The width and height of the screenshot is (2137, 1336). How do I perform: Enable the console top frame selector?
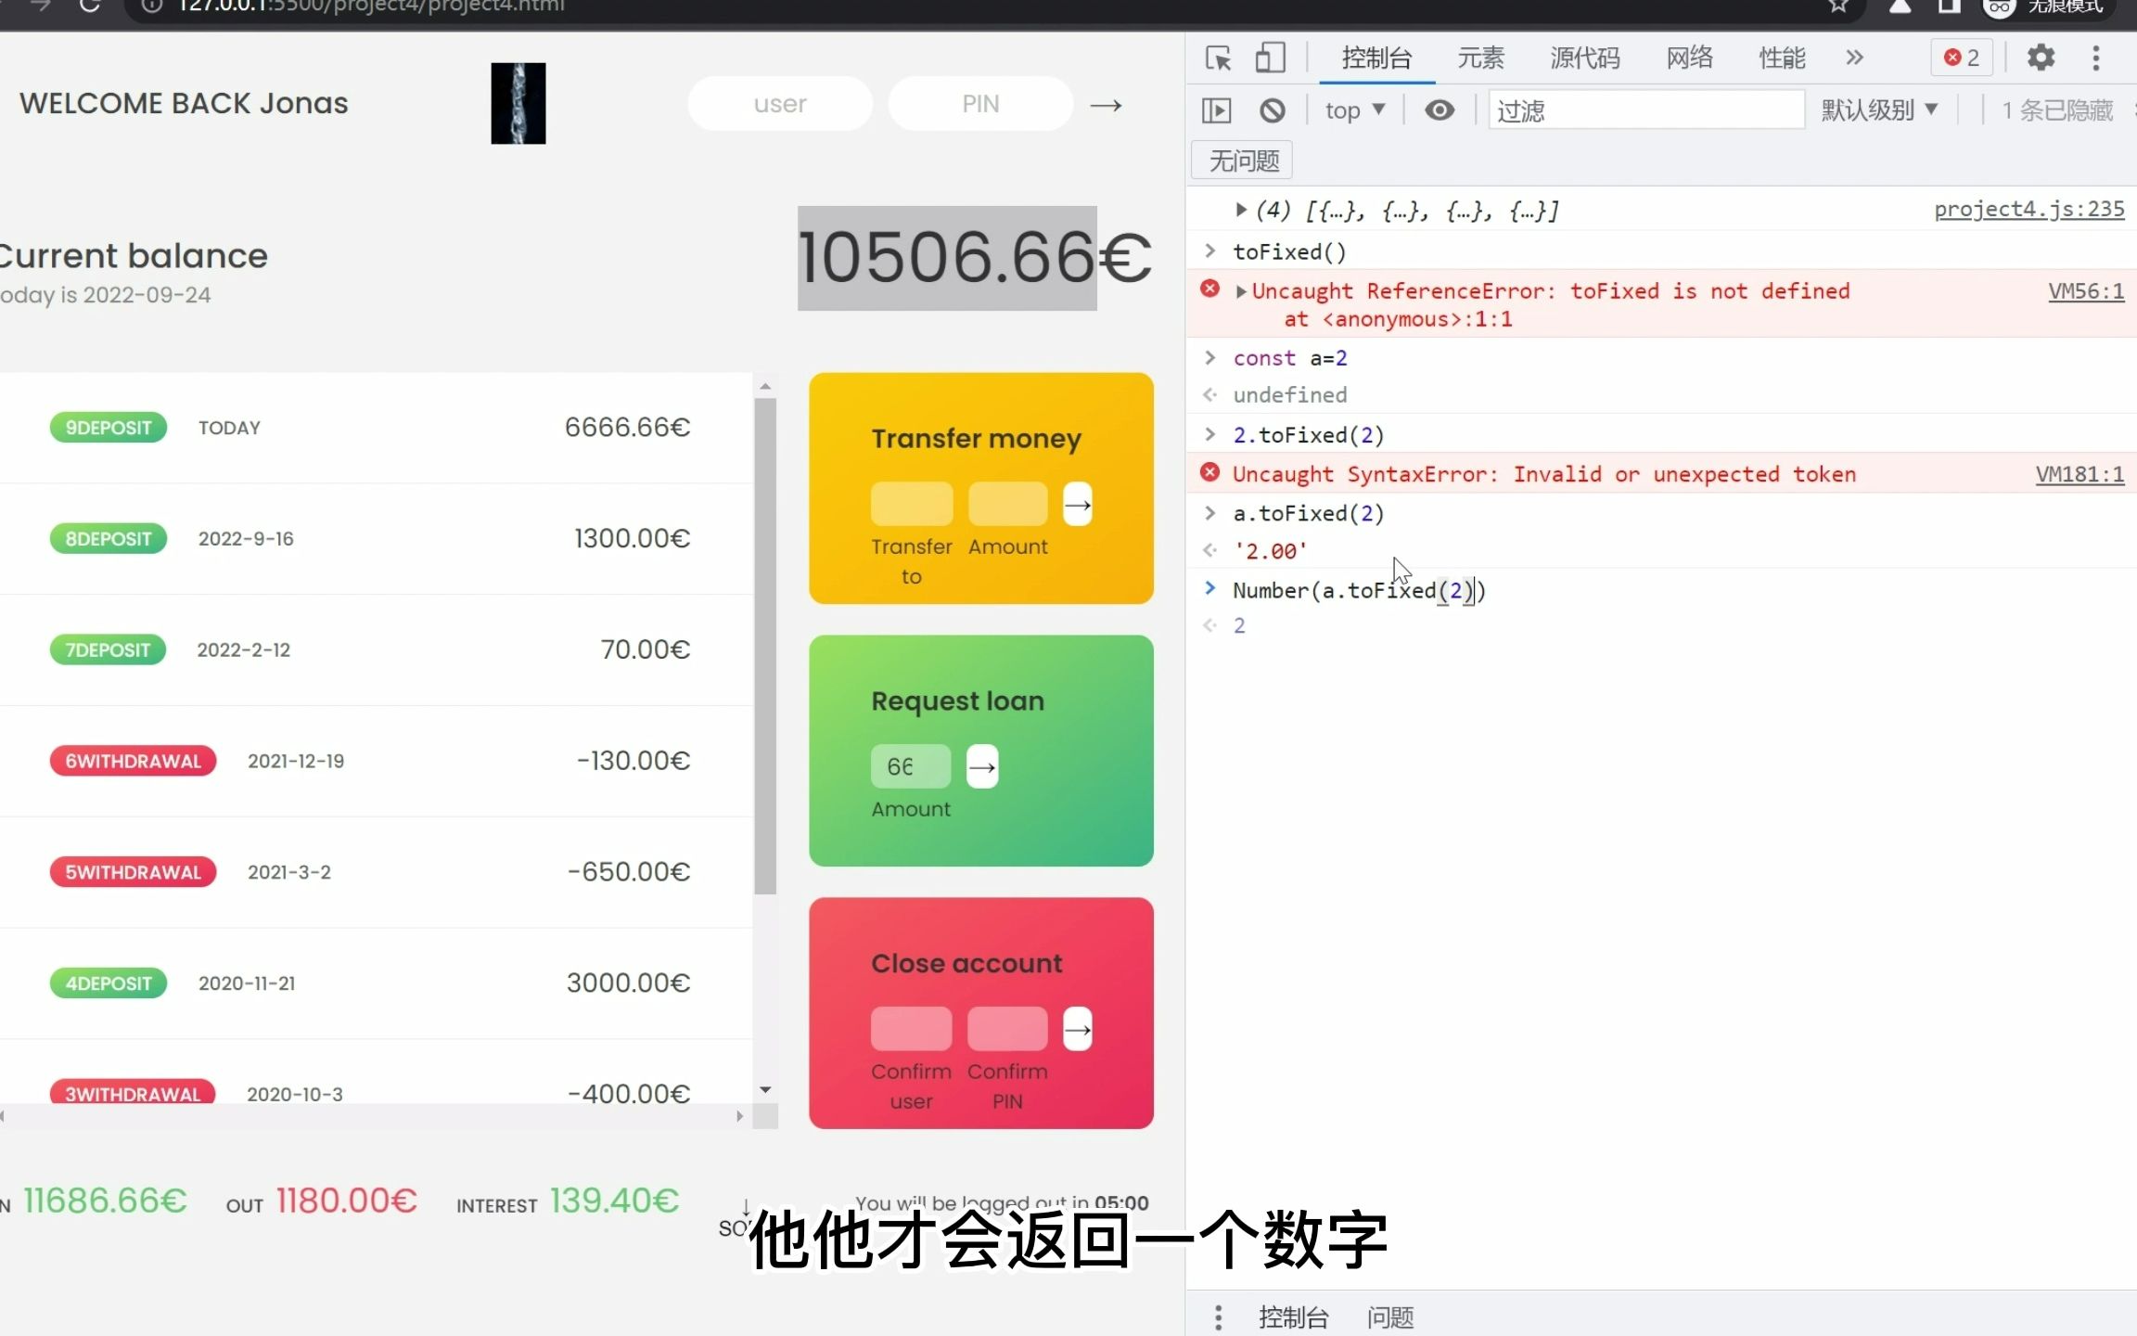[x=1350, y=109]
